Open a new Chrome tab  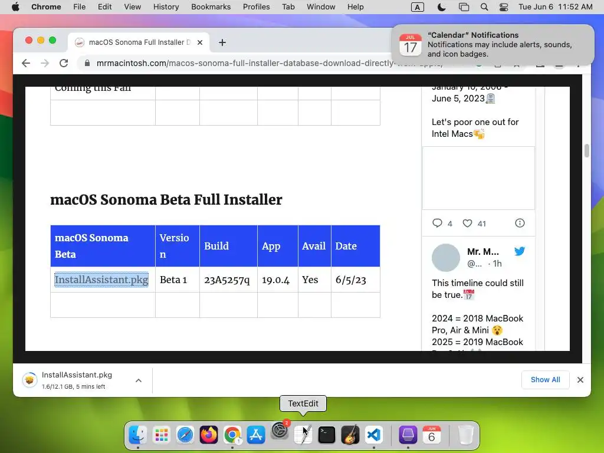(x=222, y=42)
